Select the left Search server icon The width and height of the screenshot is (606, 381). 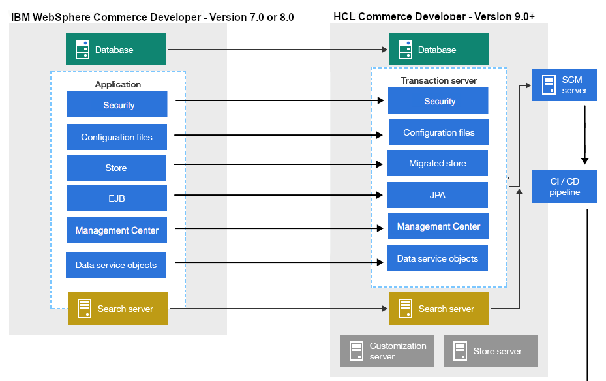[85, 308]
